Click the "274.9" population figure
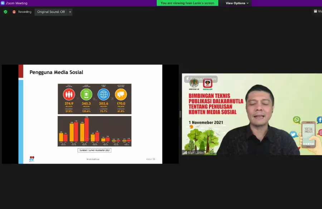The width and height of the screenshot is (322, 209). [69, 104]
